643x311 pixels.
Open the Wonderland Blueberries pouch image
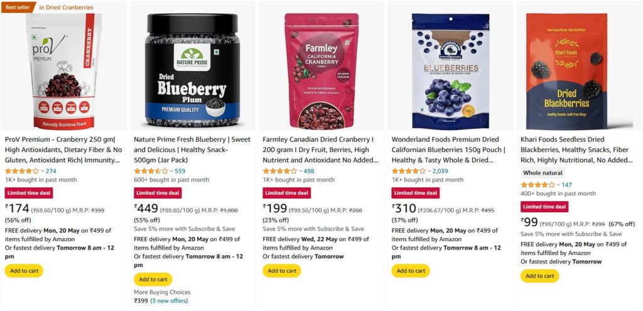click(x=450, y=72)
